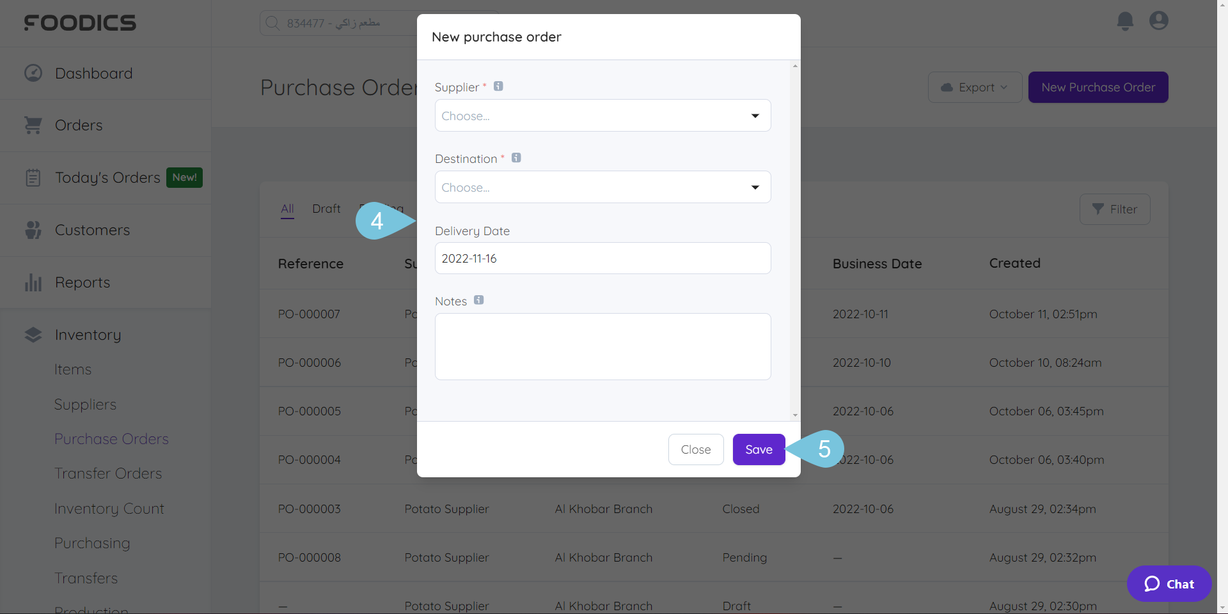Click the Notes info tooltip icon
The width and height of the screenshot is (1228, 614).
point(478,300)
